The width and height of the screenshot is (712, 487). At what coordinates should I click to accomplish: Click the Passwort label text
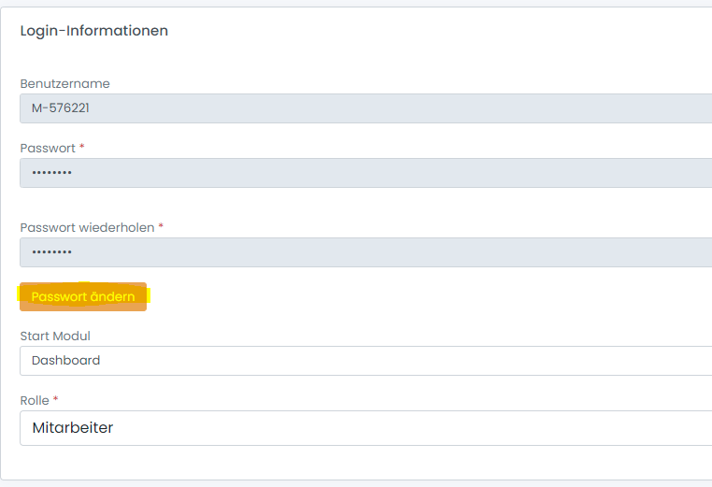pos(48,149)
